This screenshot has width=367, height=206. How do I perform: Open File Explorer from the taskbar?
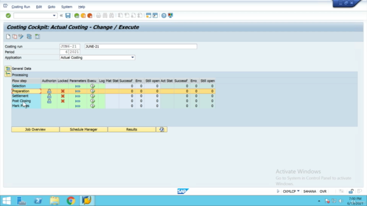[x=54, y=201]
